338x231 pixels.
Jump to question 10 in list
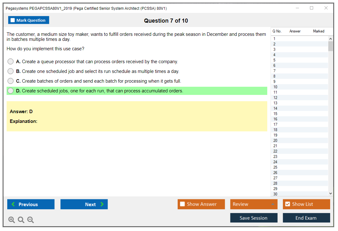[275, 87]
